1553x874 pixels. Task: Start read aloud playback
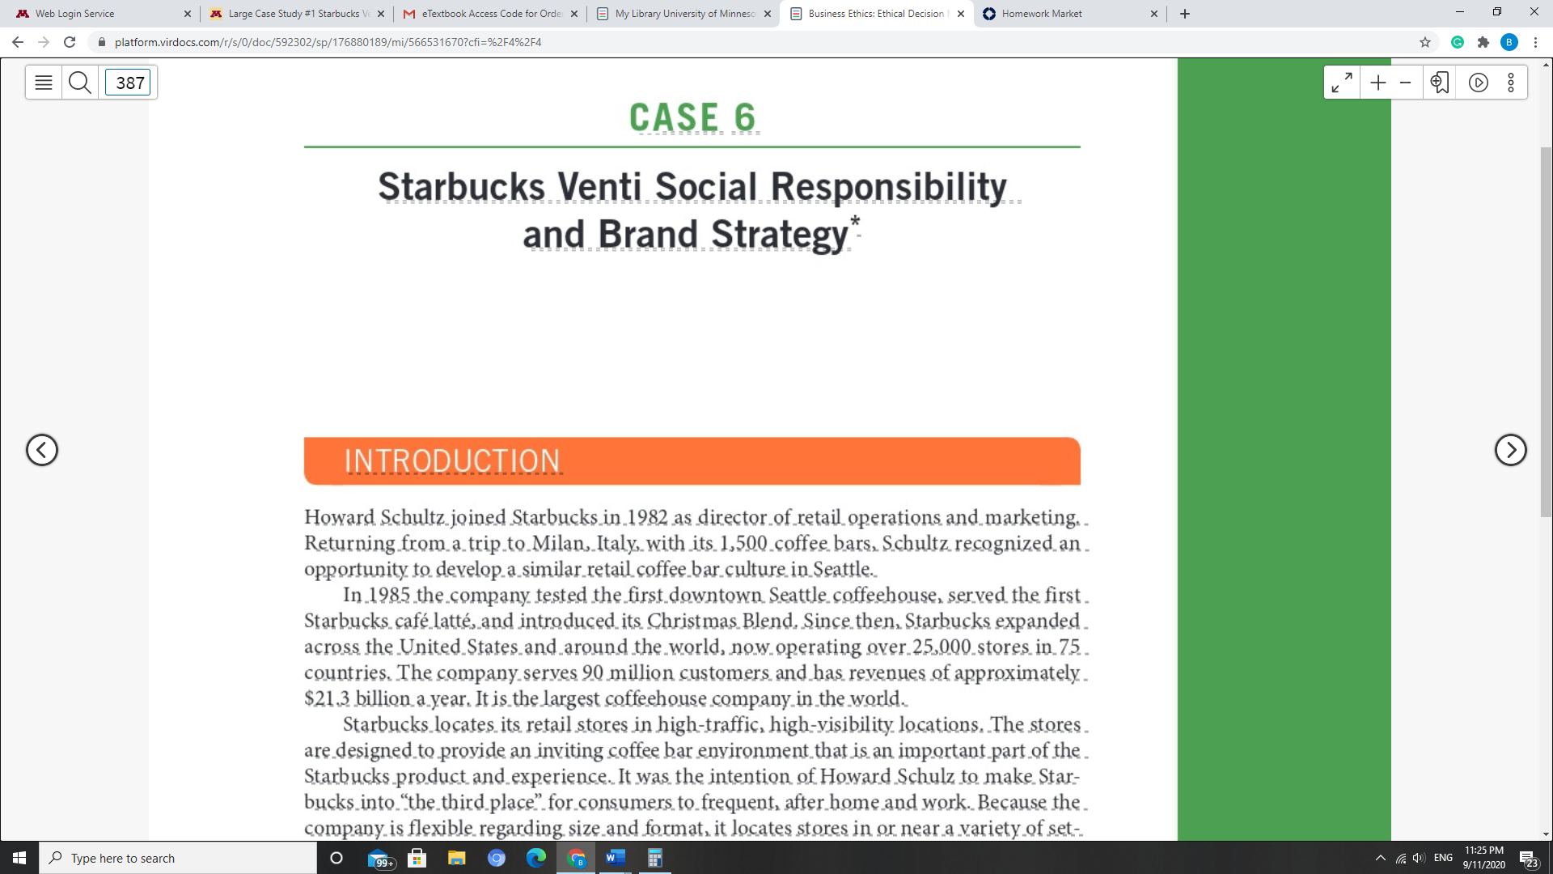1479,83
